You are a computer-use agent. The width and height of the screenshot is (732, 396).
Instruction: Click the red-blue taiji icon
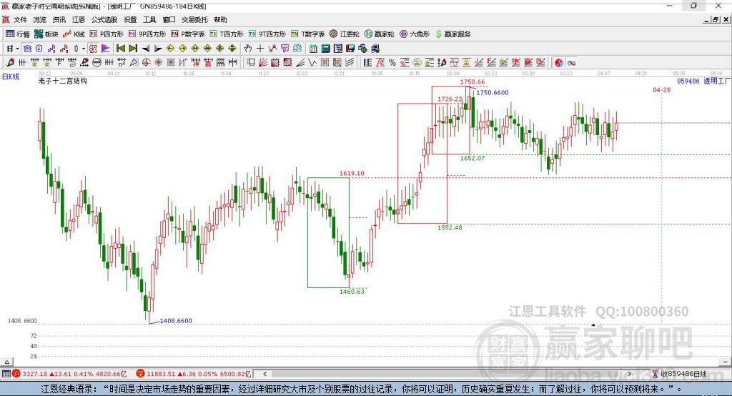pos(558,63)
